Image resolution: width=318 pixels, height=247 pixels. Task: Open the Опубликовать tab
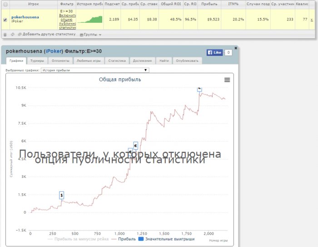[187, 61]
